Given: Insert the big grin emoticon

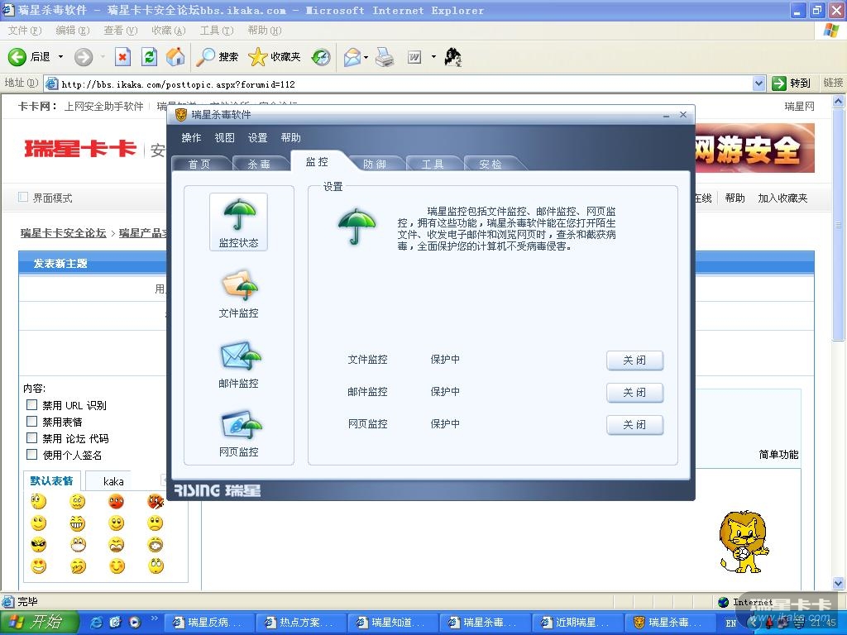Looking at the screenshot, I should 78,523.
